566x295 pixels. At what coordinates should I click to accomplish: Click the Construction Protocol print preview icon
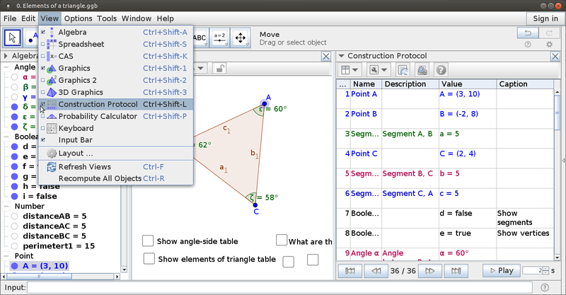[x=422, y=70]
